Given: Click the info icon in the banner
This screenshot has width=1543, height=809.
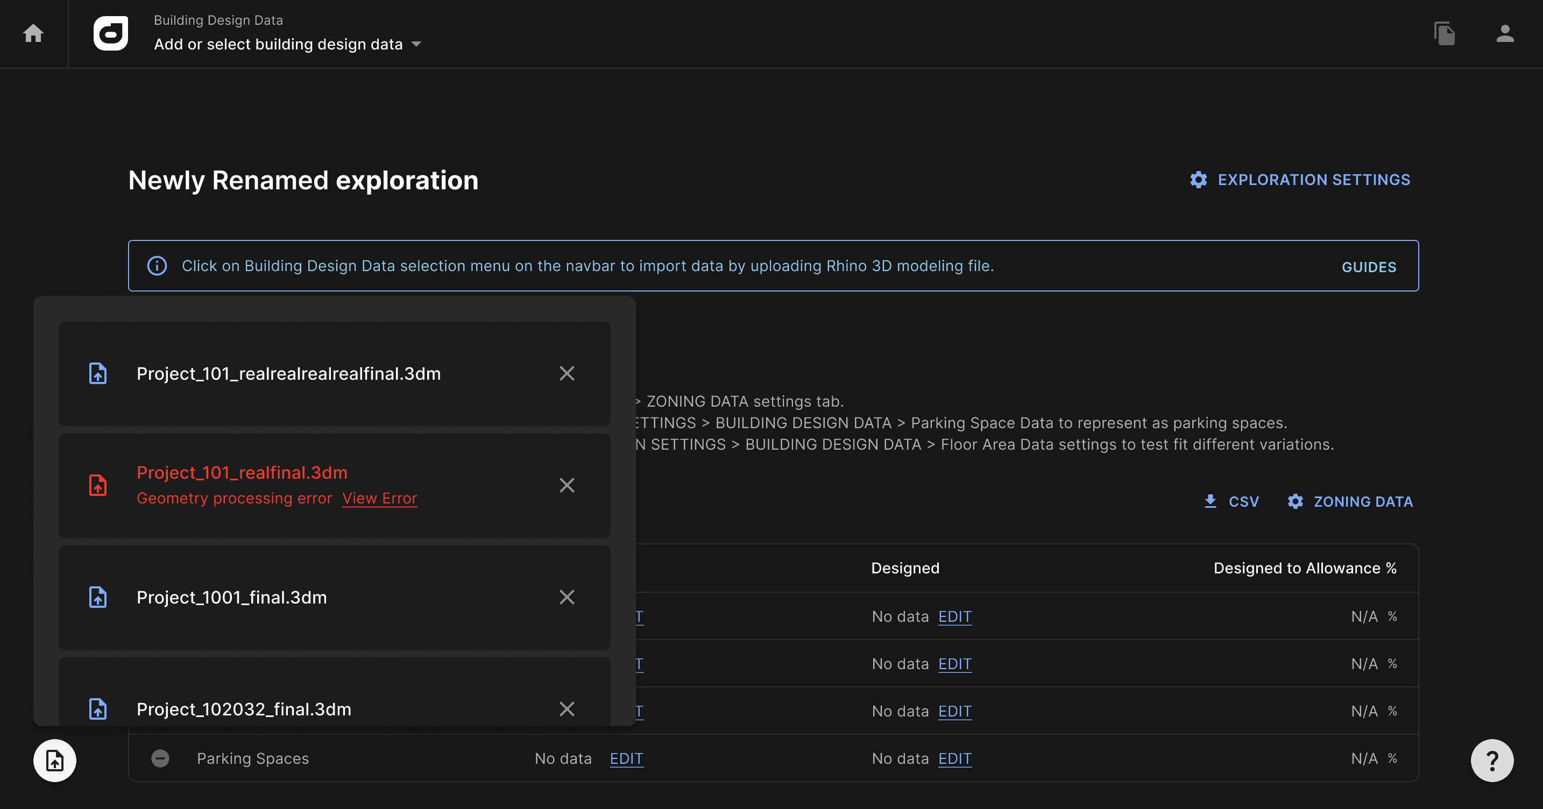Looking at the screenshot, I should (157, 266).
